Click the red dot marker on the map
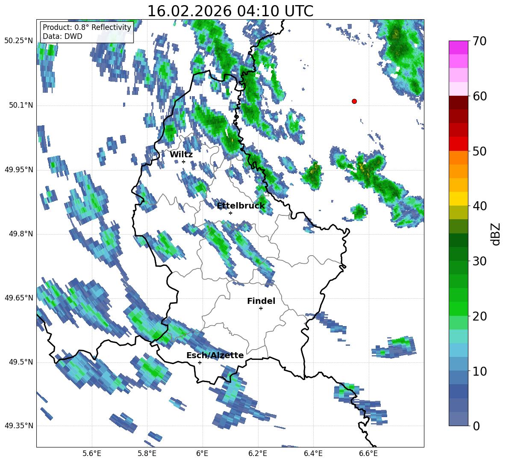The image size is (506, 462). click(x=354, y=101)
